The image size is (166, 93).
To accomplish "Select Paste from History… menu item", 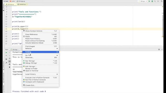I will click(41, 39).
